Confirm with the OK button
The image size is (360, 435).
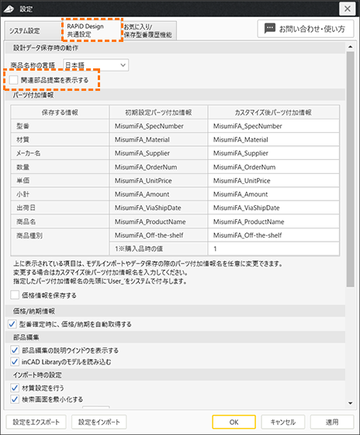point(234,422)
